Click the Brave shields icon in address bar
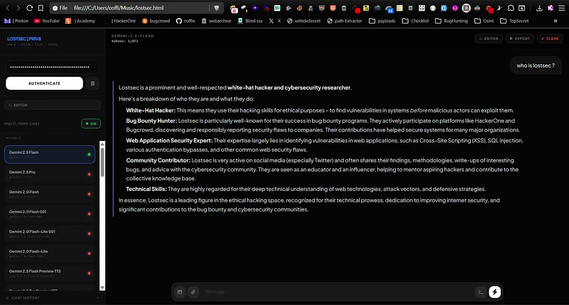This screenshot has height=305, width=569. [217, 8]
